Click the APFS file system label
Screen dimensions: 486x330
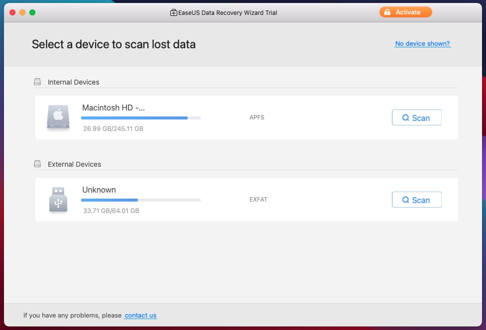tap(256, 118)
